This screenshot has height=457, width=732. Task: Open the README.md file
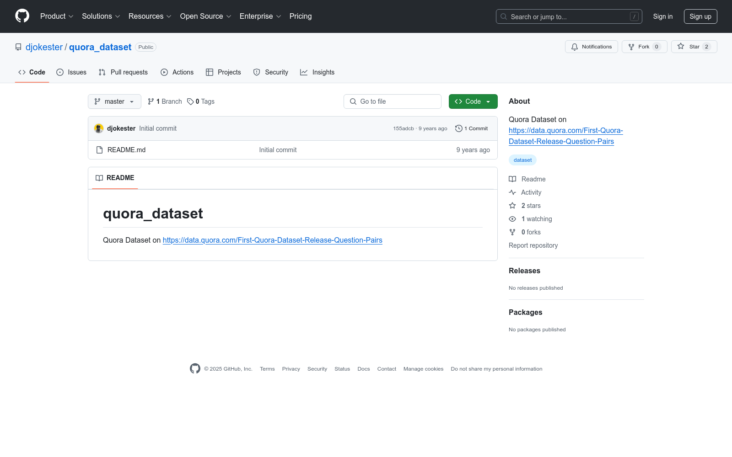[x=126, y=150]
